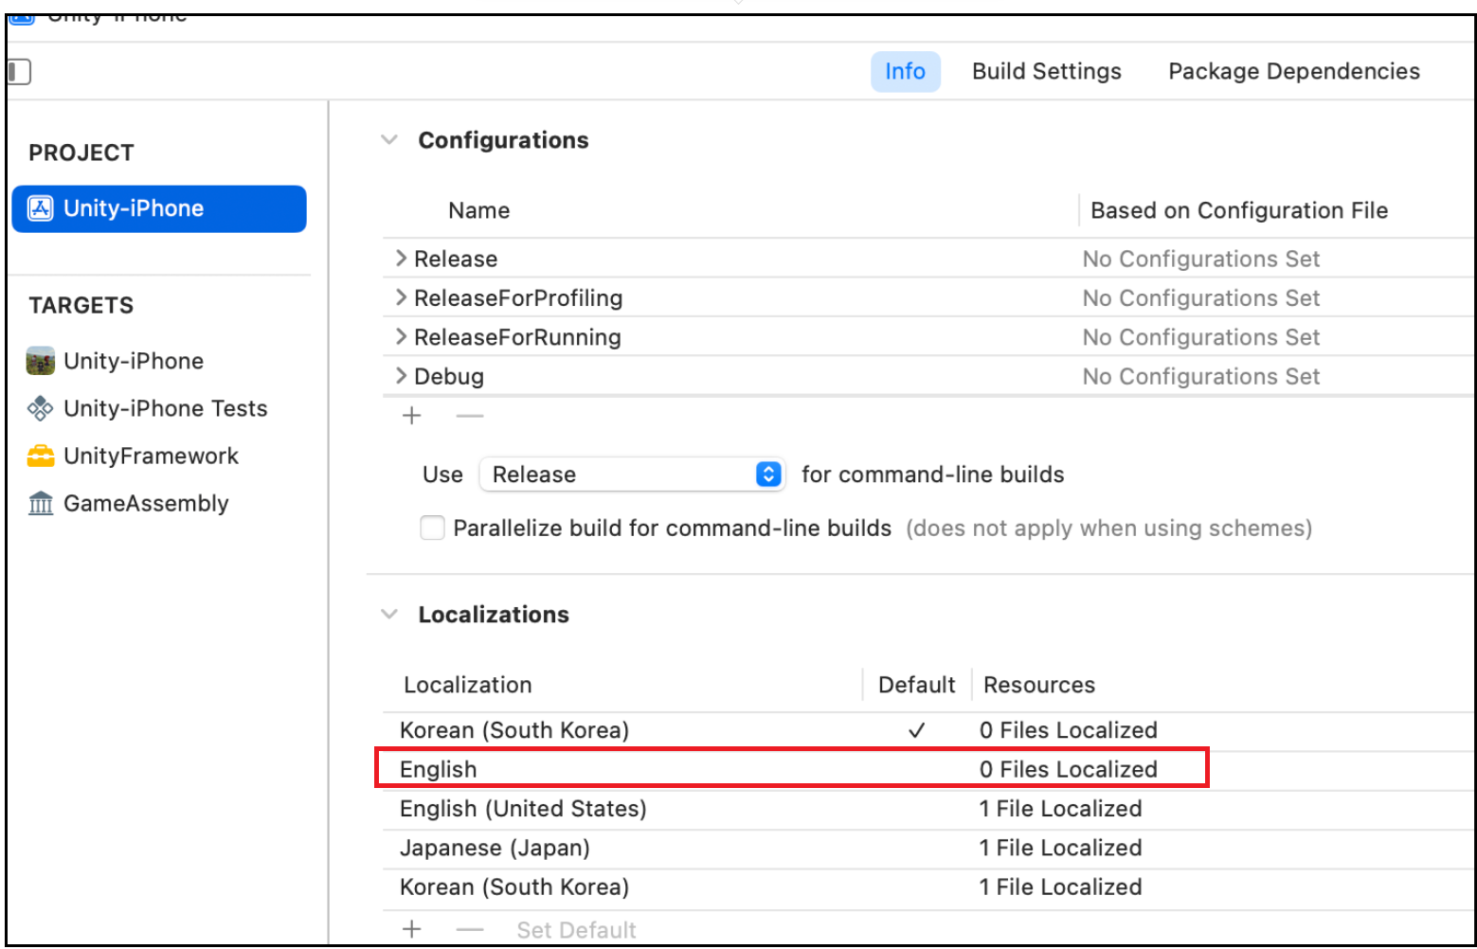
Task: Click the Resources column header
Action: 1038,685
